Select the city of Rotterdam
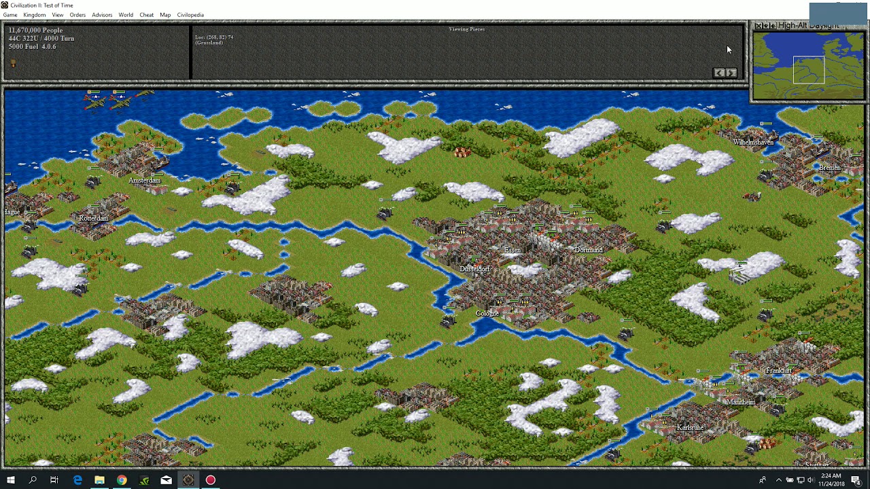 pyautogui.click(x=94, y=219)
